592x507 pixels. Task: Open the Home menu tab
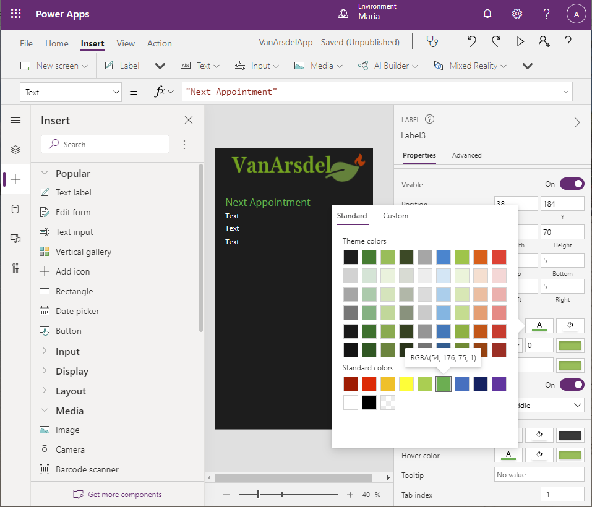coord(57,43)
